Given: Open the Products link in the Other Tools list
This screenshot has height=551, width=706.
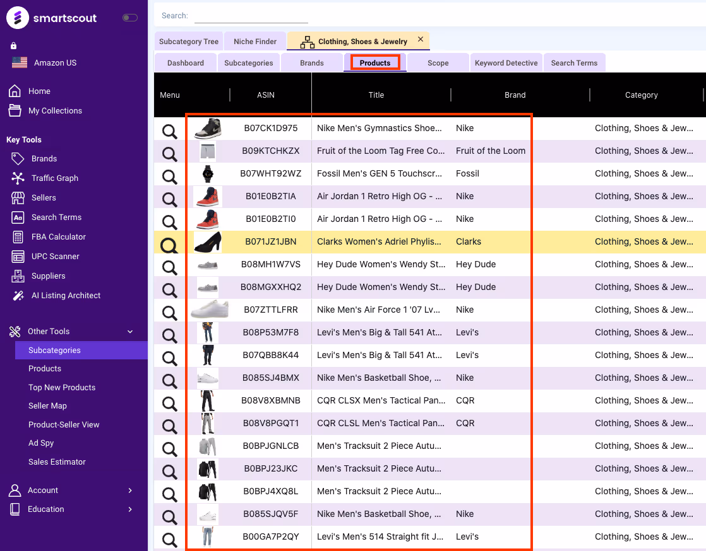Looking at the screenshot, I should point(45,369).
